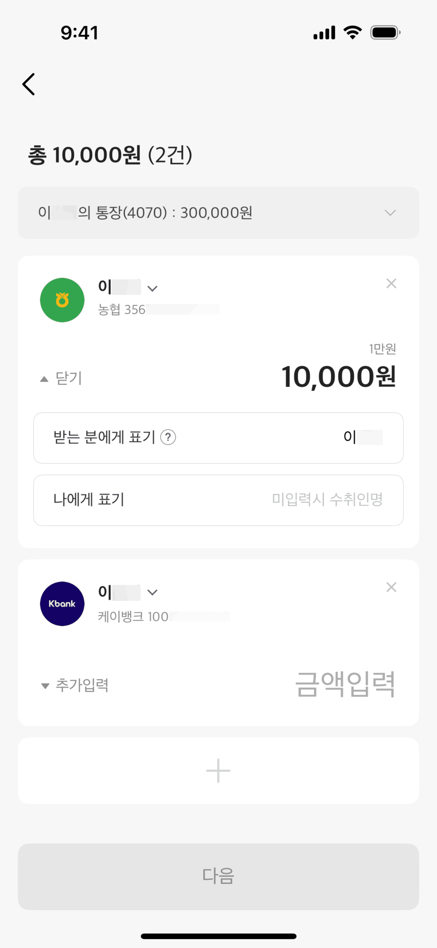This screenshot has height=948, width=437.
Task: Tap the help question mark icon
Action: [168, 437]
